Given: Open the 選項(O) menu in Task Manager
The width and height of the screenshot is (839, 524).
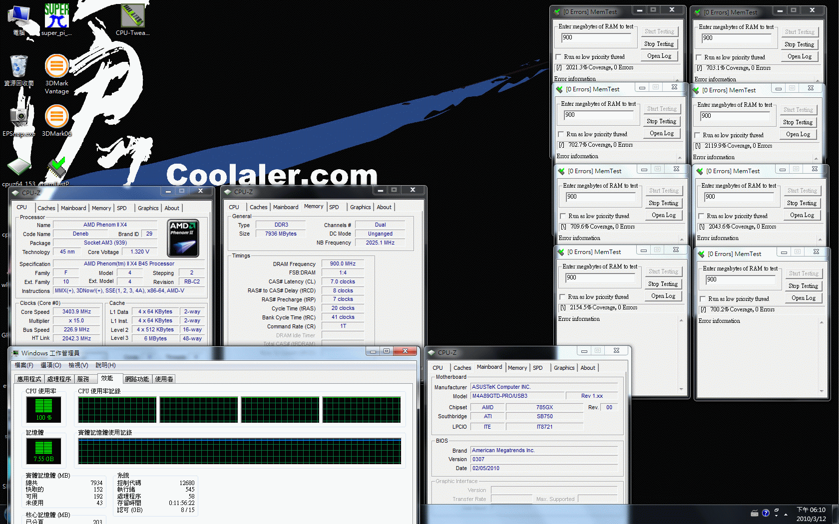Looking at the screenshot, I should pyautogui.click(x=51, y=365).
